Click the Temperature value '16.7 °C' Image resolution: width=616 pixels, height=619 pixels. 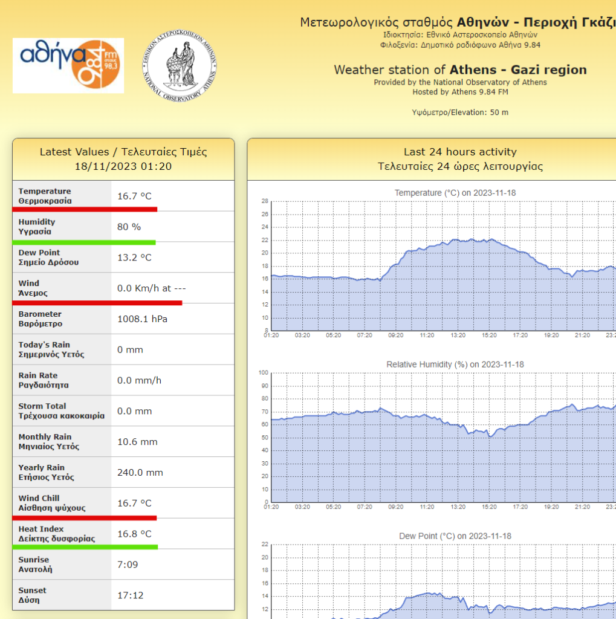click(x=134, y=196)
